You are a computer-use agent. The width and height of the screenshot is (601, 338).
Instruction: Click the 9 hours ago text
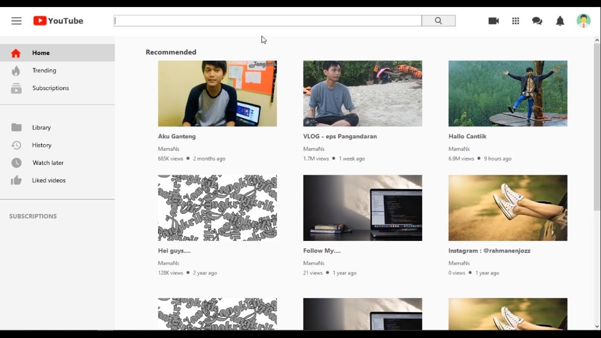[x=498, y=159]
